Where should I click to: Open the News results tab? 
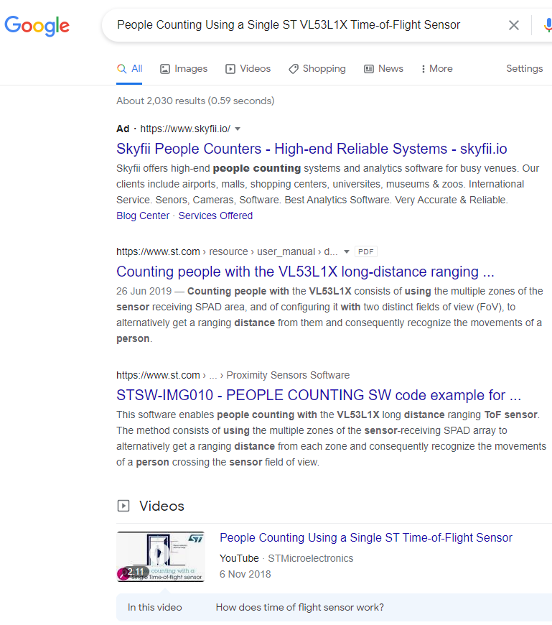click(383, 68)
